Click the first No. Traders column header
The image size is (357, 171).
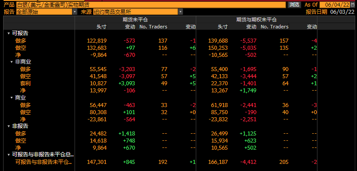tap(153, 27)
